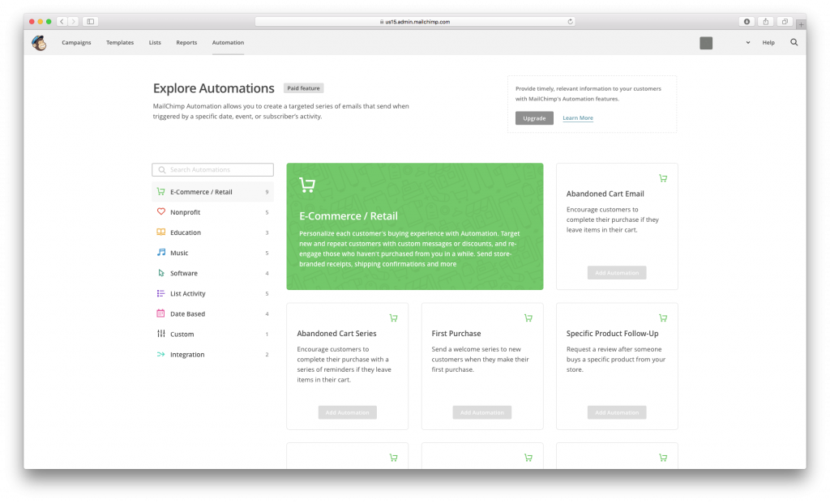Go back with Safari's back arrow
The width and height of the screenshot is (830, 503).
62,22
